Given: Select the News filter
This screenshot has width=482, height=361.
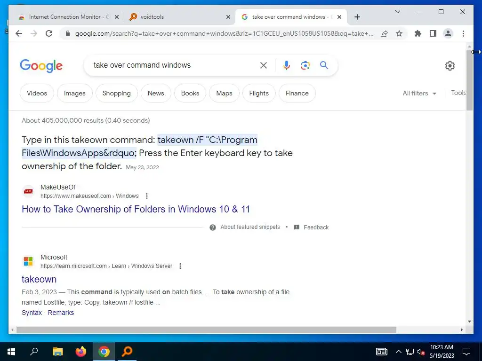Looking at the screenshot, I should coord(156,93).
